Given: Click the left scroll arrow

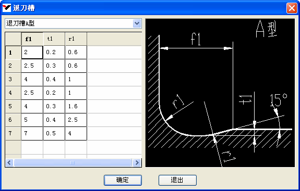Looking at the screenshot, I should coord(9,162).
